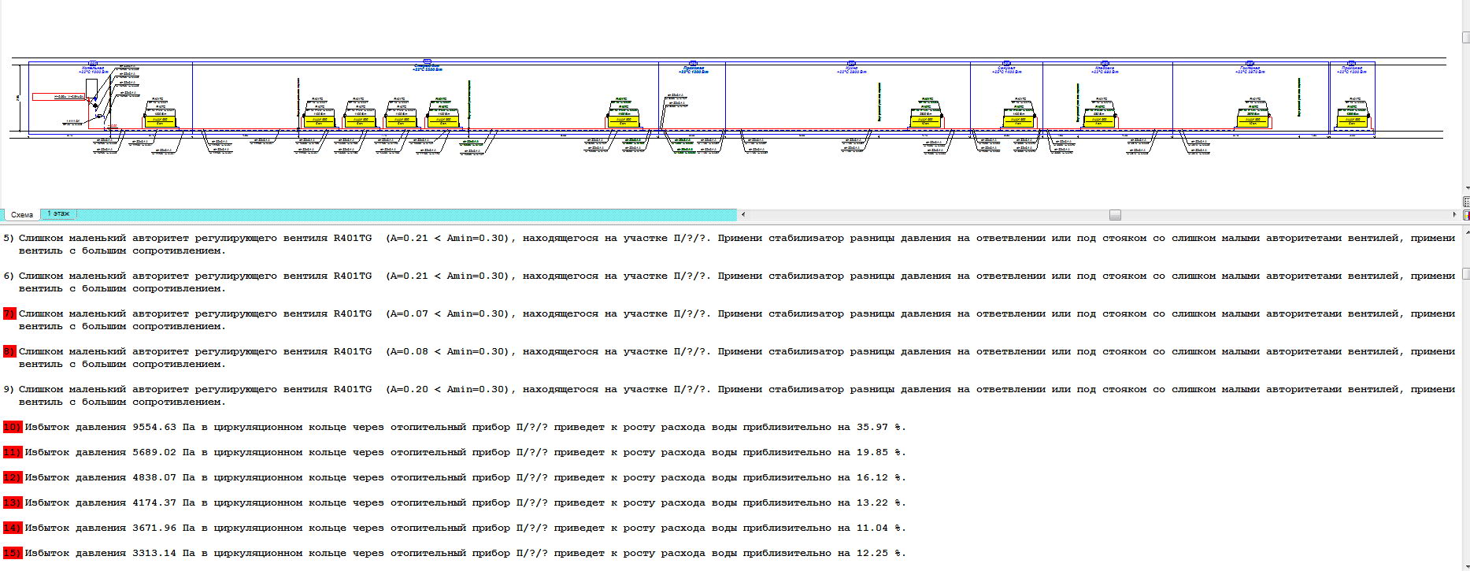
Task: Click red error marker 15
Action: [12, 554]
